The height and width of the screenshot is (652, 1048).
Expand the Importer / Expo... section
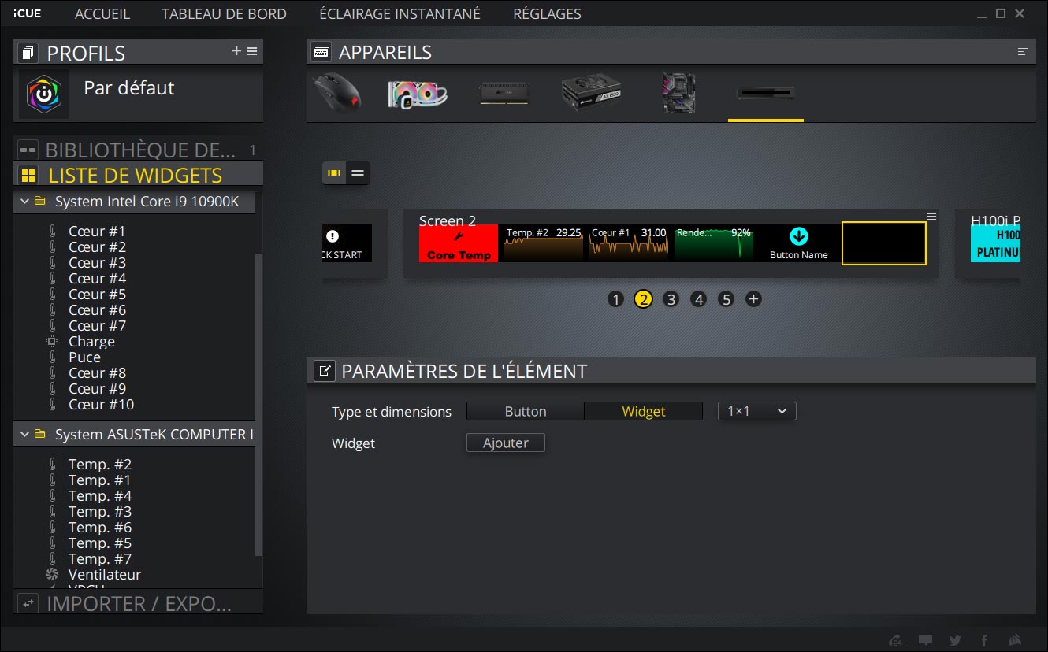click(x=139, y=603)
